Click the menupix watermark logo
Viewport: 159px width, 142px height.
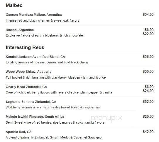click(x=106, y=118)
